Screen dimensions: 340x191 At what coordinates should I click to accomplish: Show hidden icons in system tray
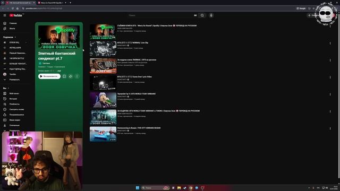pos(309,188)
